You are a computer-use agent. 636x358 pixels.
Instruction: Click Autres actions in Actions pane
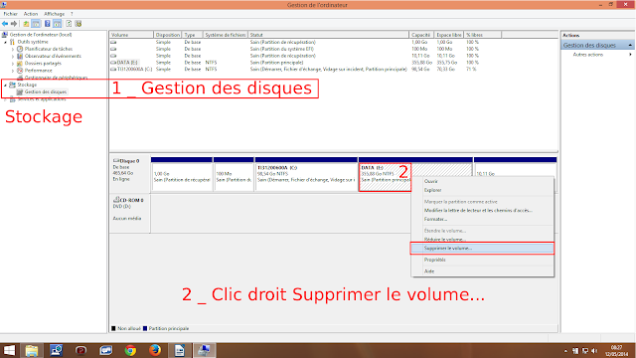point(587,55)
